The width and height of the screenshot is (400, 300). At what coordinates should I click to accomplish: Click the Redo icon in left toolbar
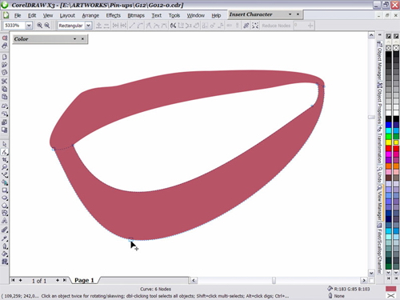click(5, 114)
